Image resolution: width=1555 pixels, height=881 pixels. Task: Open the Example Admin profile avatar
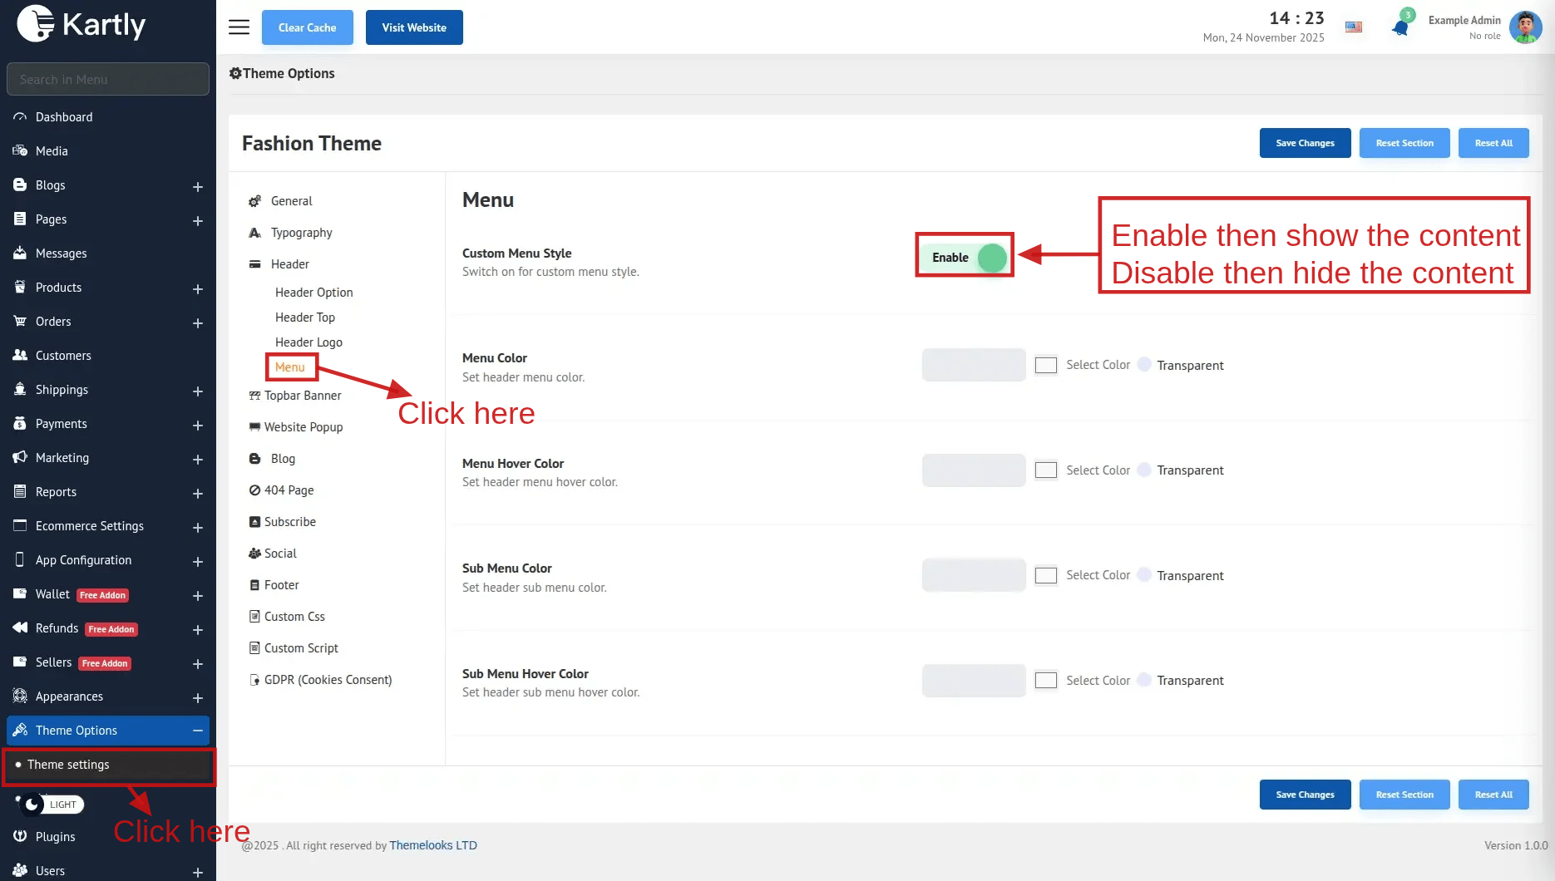tap(1525, 27)
